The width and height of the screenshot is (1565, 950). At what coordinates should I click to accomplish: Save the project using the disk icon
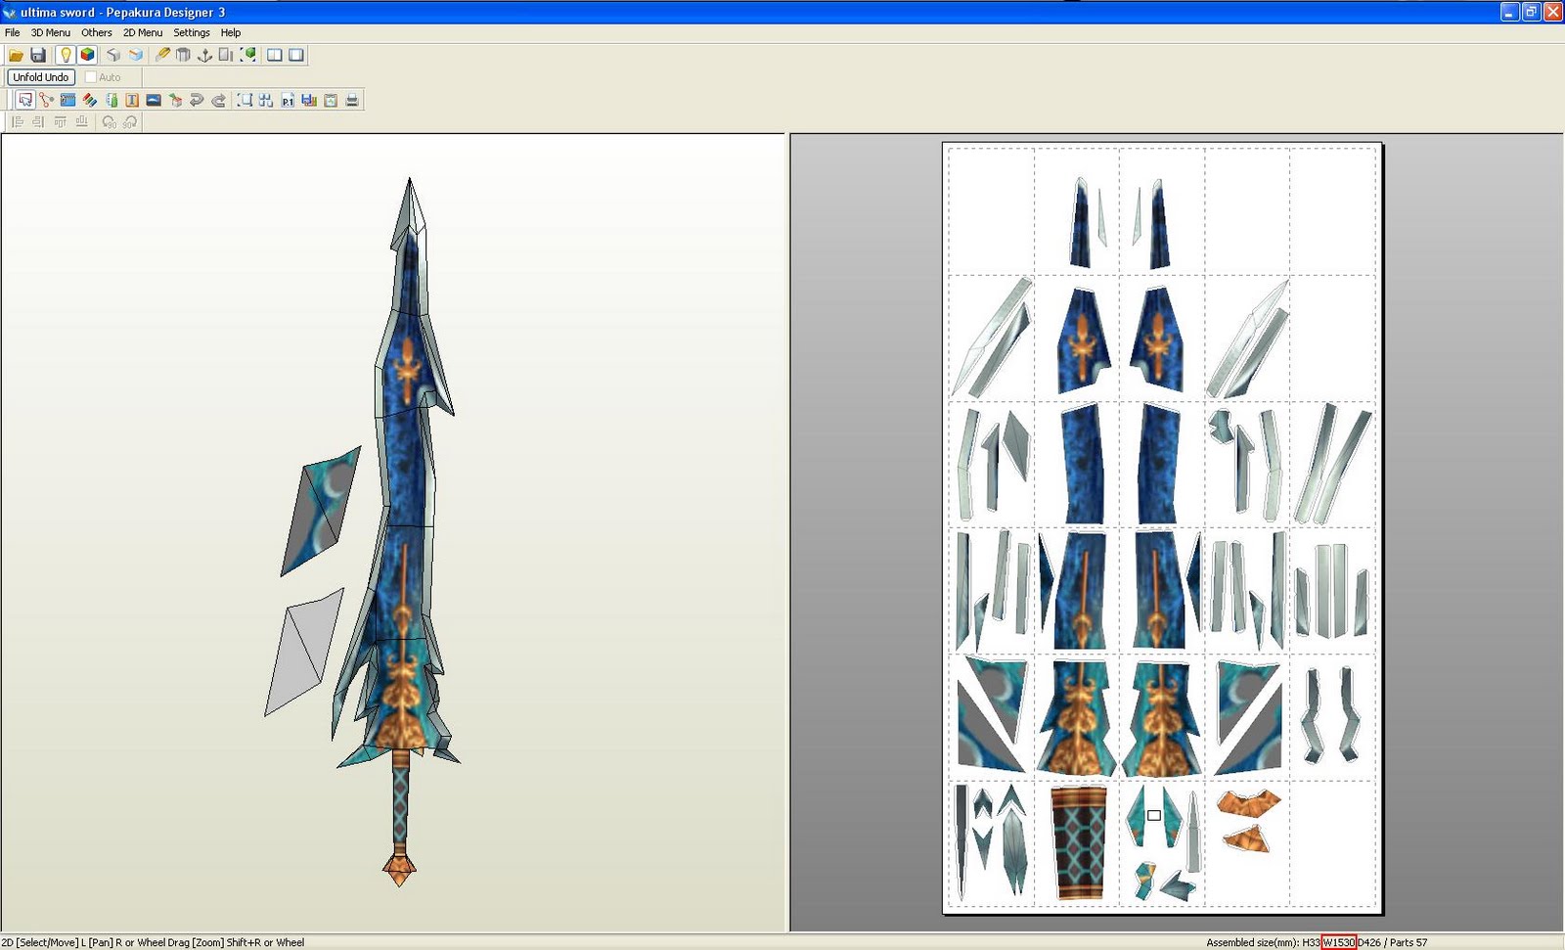tap(38, 55)
